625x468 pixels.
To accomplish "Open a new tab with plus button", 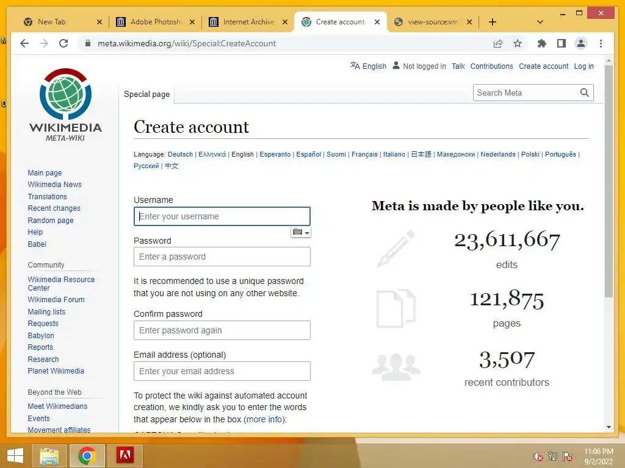I will [x=493, y=22].
